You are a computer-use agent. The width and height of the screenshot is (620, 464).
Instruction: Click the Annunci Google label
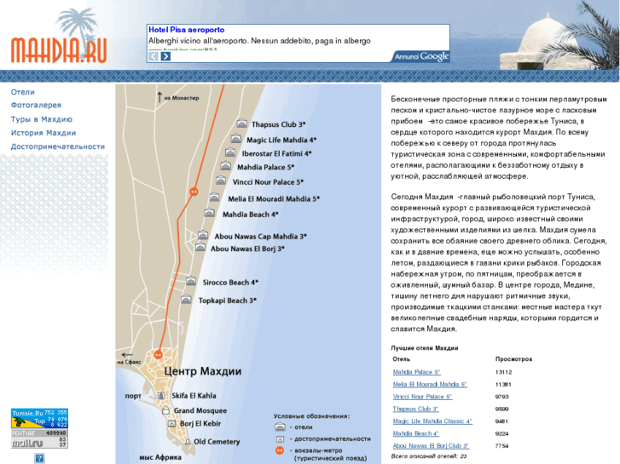421,56
